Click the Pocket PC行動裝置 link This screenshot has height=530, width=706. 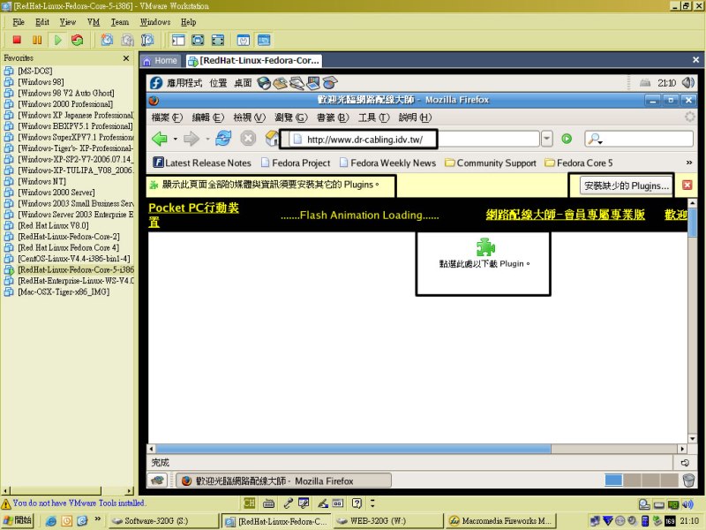193,215
